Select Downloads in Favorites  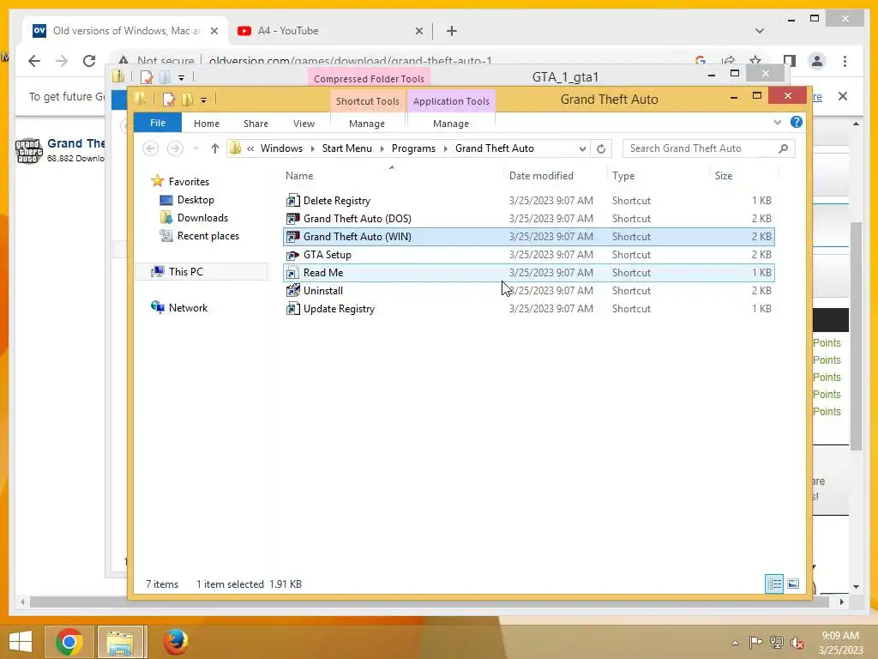pos(201,218)
